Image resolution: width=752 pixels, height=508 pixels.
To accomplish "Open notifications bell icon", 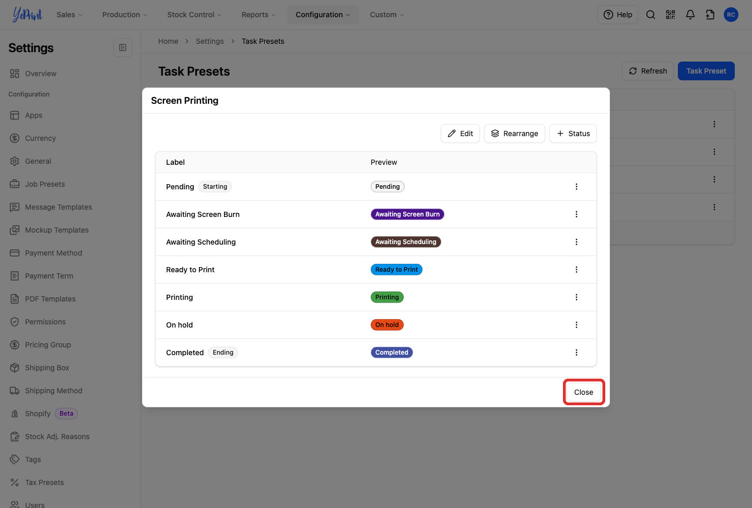I will [x=690, y=15].
